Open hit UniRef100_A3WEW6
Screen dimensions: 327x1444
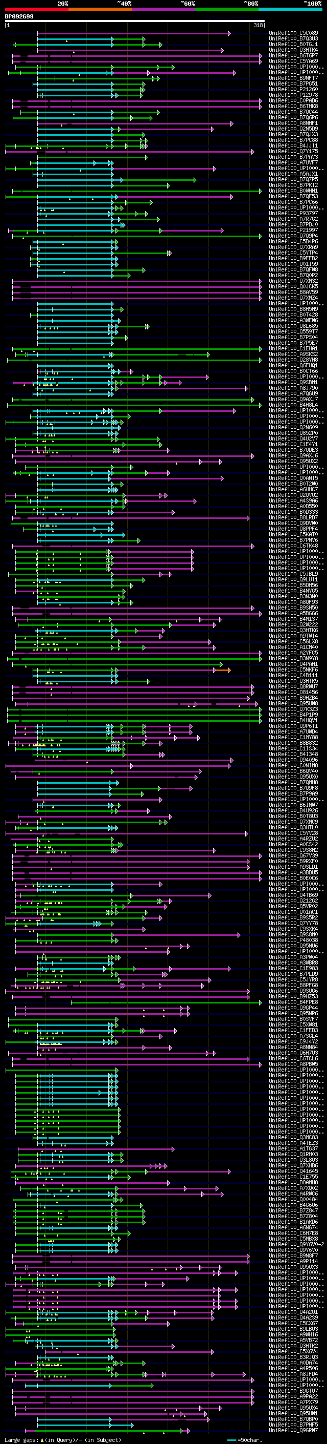293,320
